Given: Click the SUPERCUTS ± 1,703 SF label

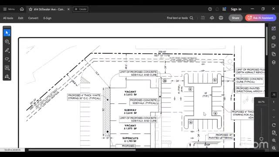Looking at the screenshot, I should pyautogui.click(x=130, y=140).
